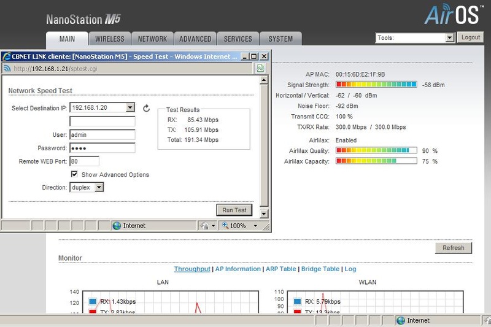Screen dimensions: 491x327
Task: Click the Internet zone globe in popup status bar
Action: [117, 226]
